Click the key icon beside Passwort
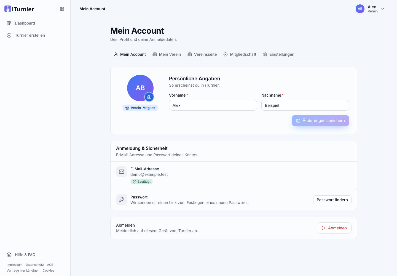 pos(122,200)
